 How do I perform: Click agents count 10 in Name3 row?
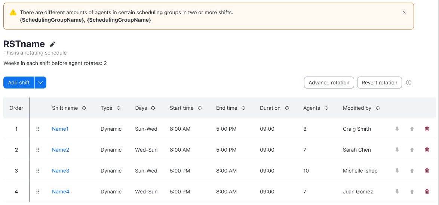tap(306, 171)
